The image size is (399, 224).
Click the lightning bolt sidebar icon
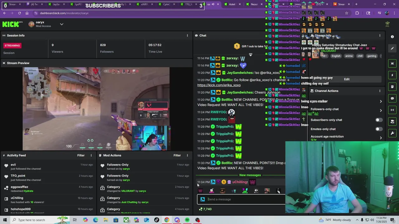click(392, 75)
